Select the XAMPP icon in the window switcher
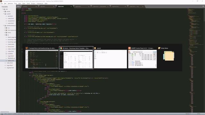The width and height of the screenshot is (205, 115). point(129,48)
